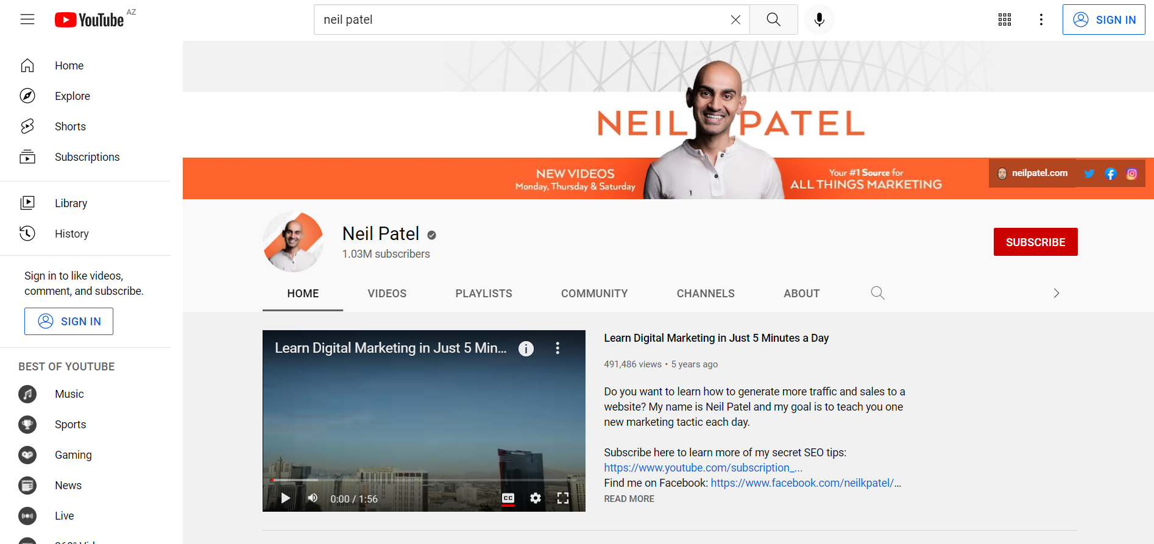Enter fullscreen on video player
The image size is (1154, 544).
tap(563, 498)
